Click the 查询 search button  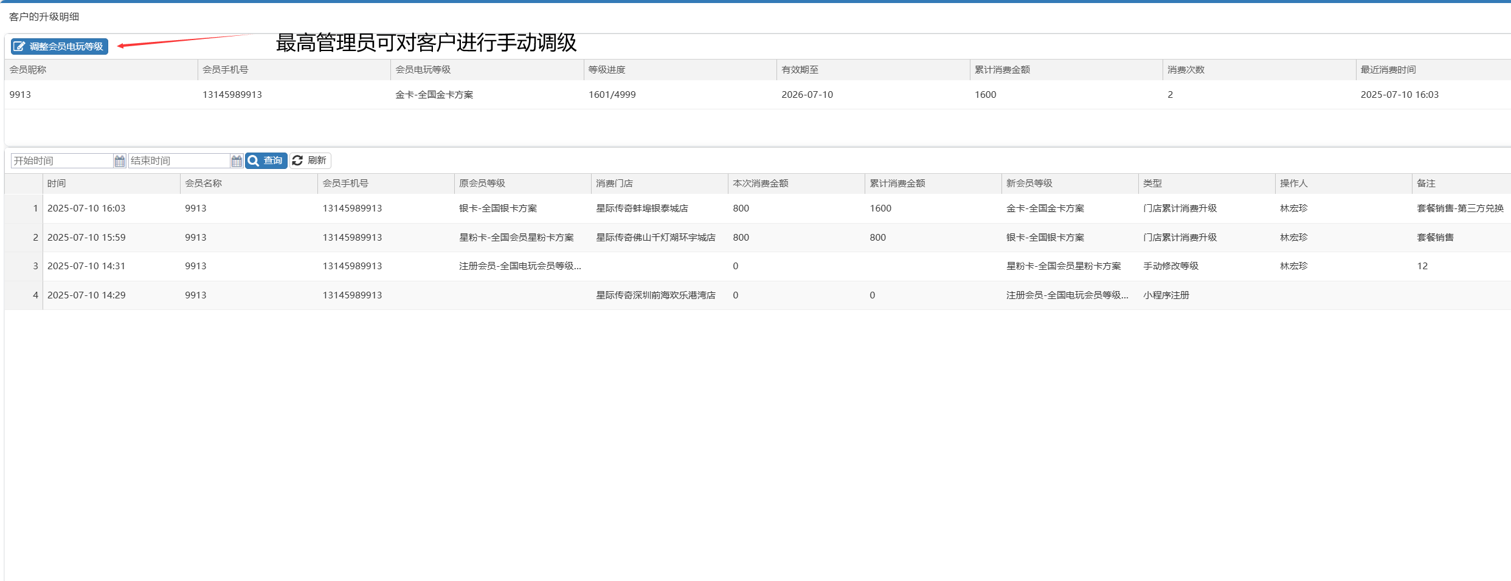(266, 160)
